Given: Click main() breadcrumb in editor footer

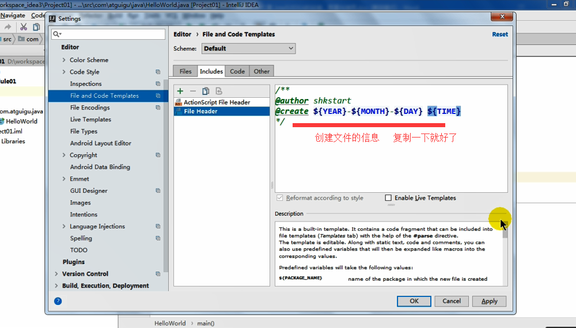Looking at the screenshot, I should 206,323.
